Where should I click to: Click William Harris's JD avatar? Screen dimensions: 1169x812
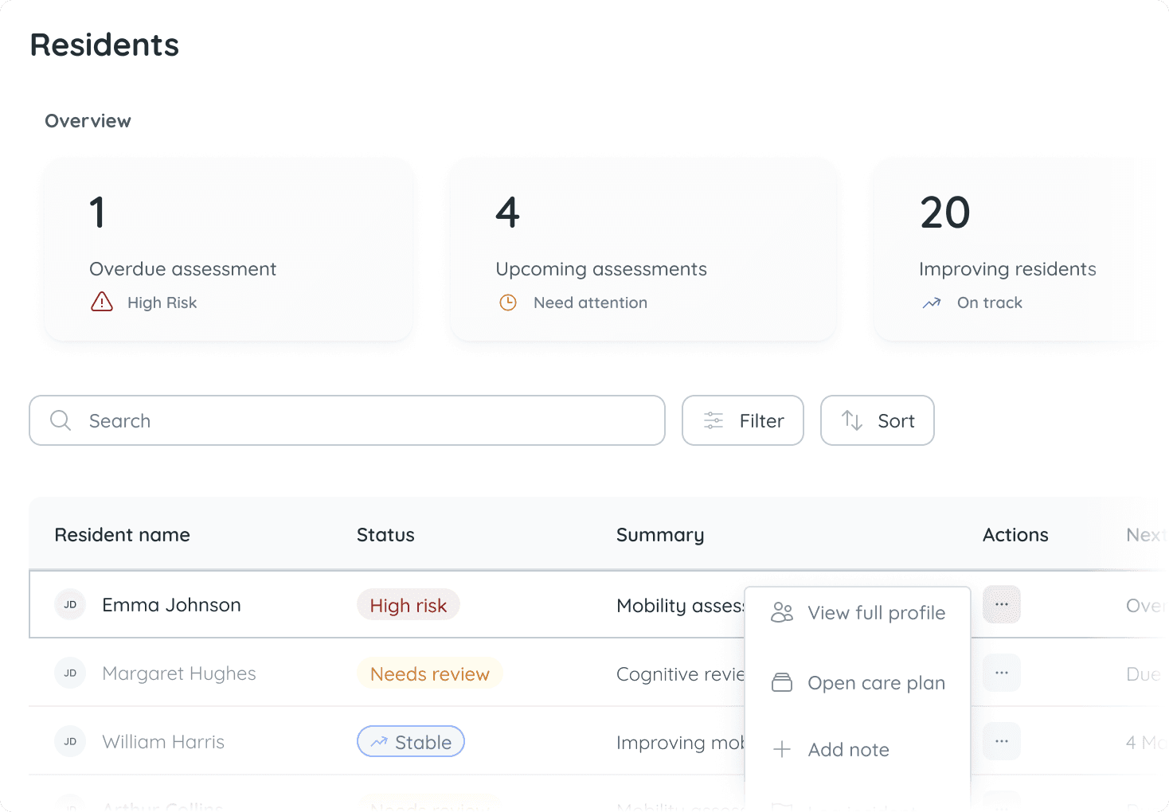[x=70, y=742]
